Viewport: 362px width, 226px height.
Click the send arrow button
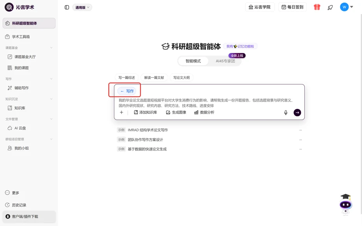pos(297,112)
